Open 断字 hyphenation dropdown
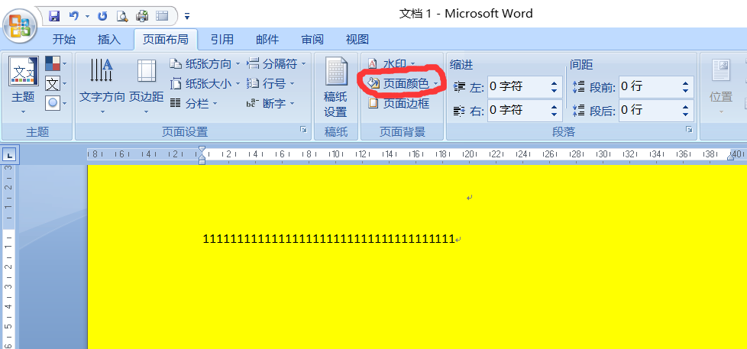The width and height of the screenshot is (747, 349). [270, 103]
